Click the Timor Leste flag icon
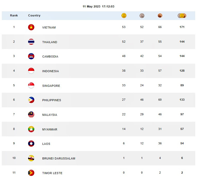Viewport: 197px width, 180px height. tap(31, 173)
